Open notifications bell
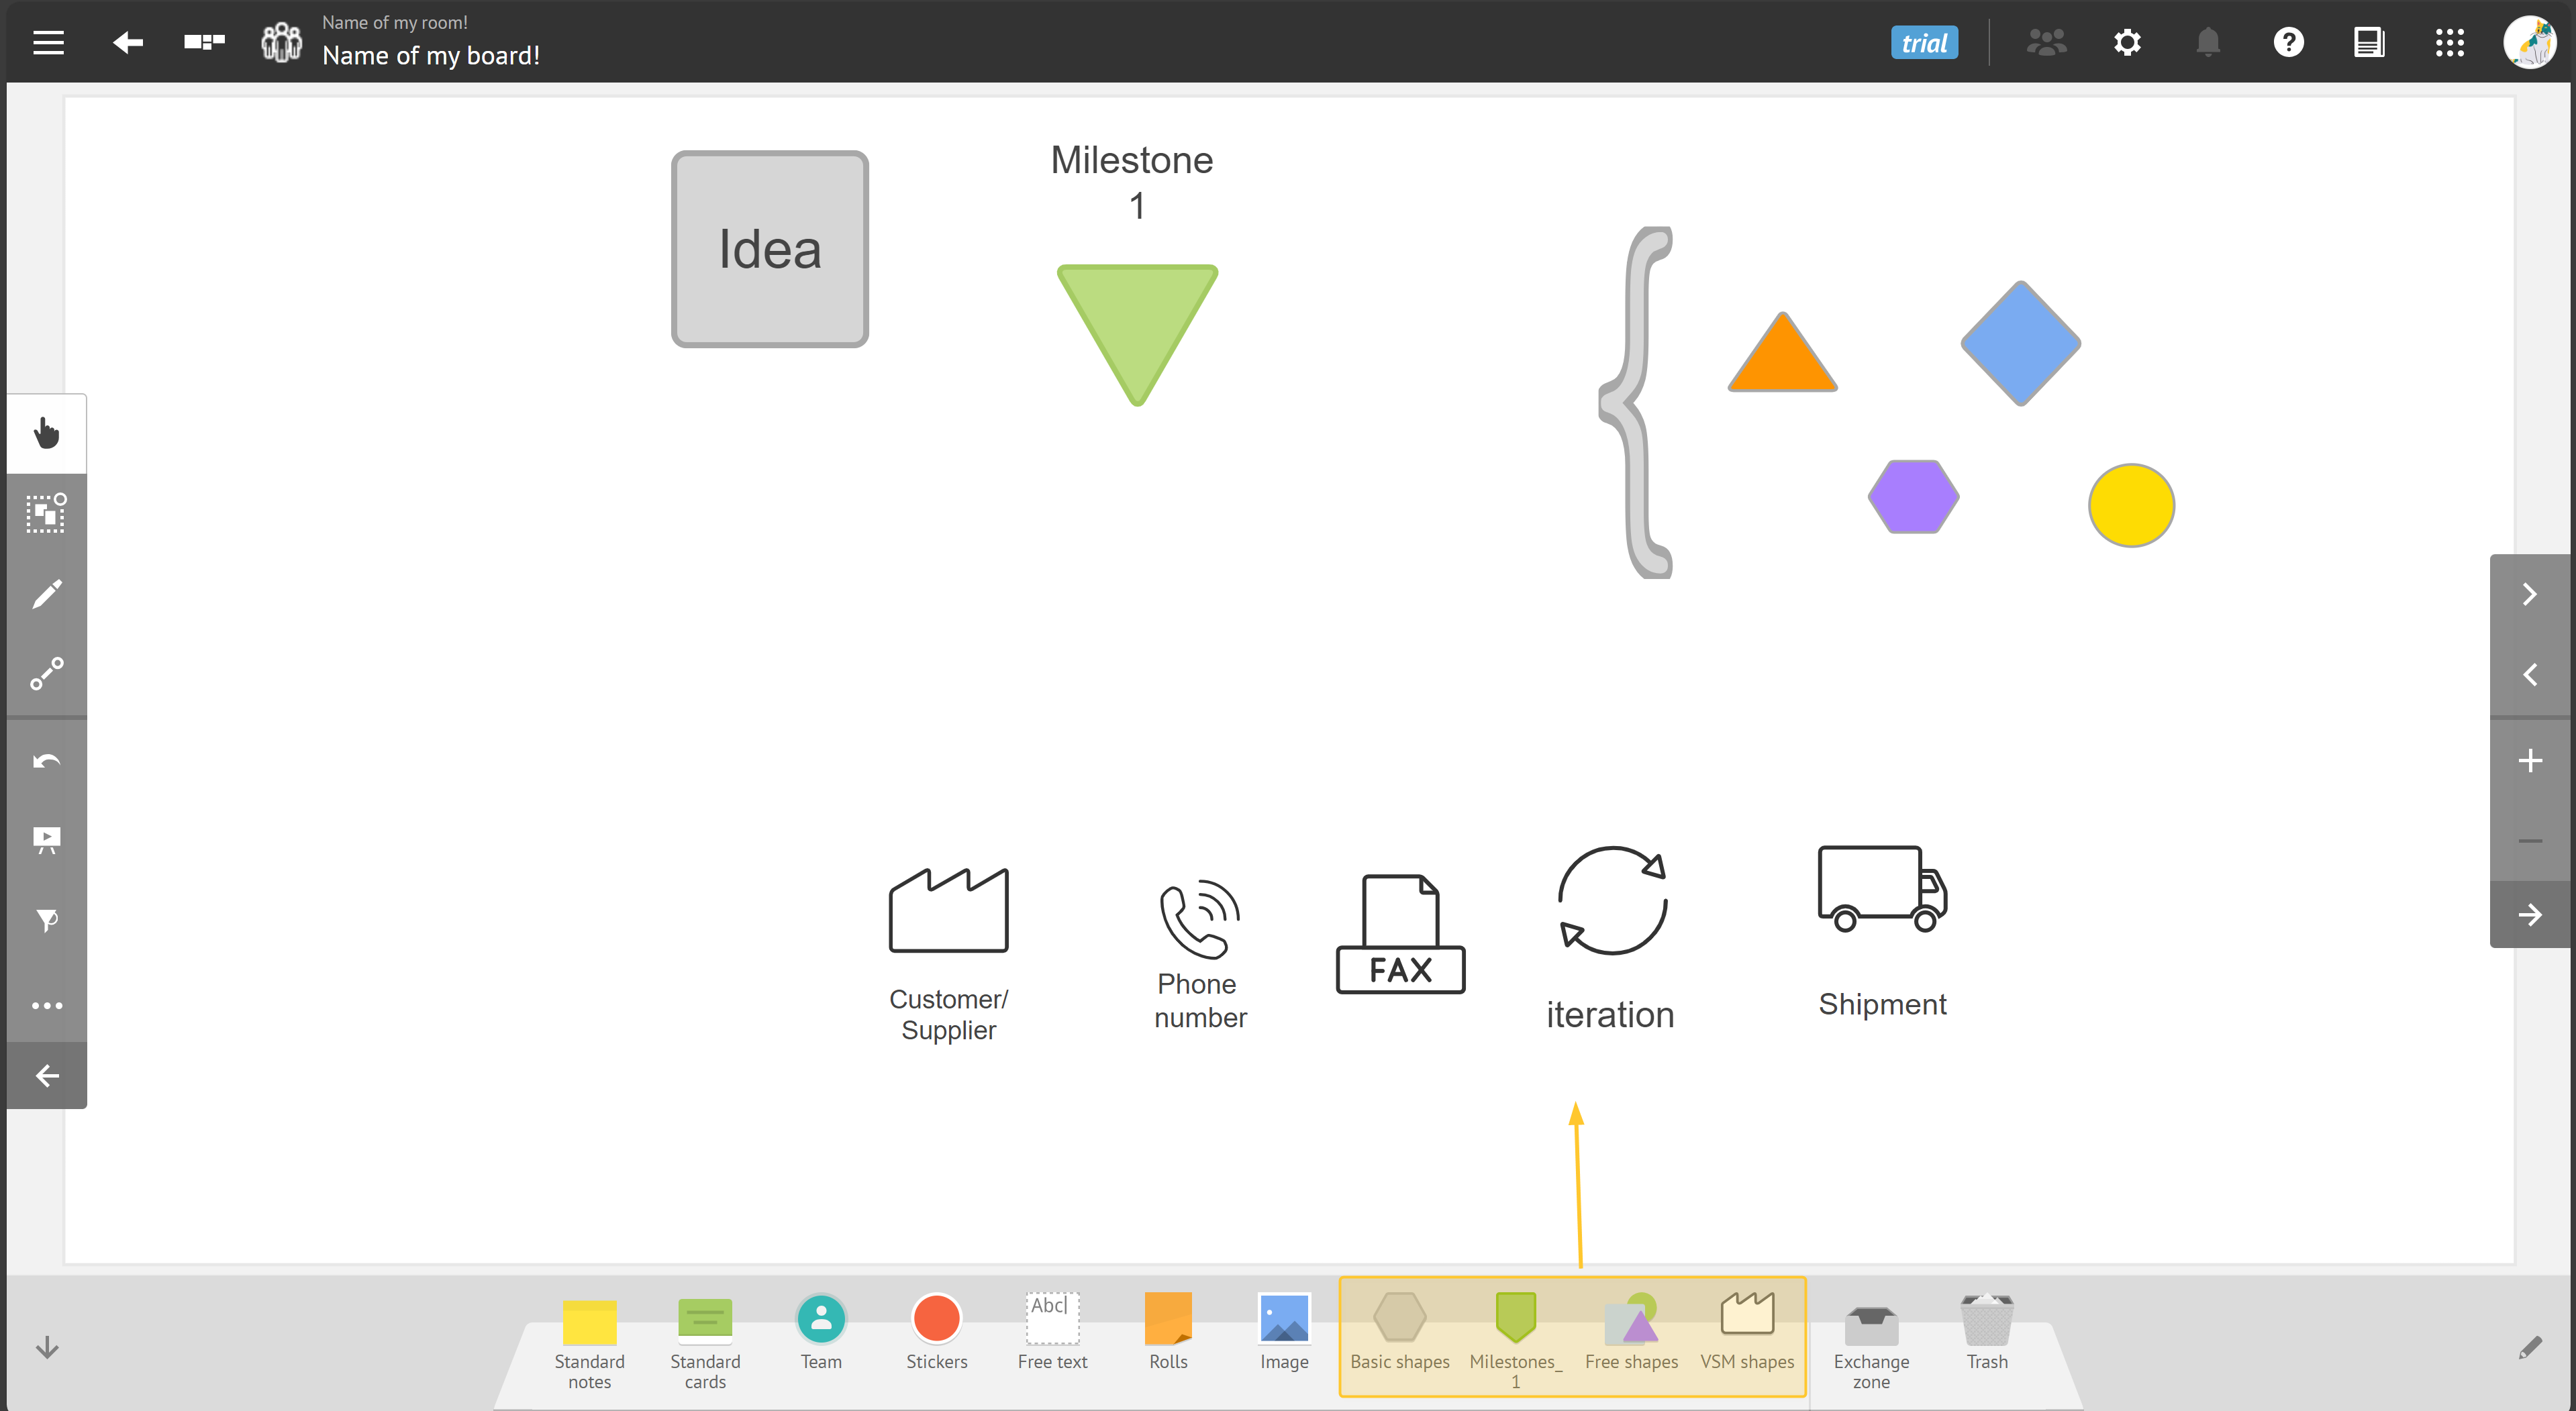This screenshot has height=1411, width=2576. (x=2208, y=42)
